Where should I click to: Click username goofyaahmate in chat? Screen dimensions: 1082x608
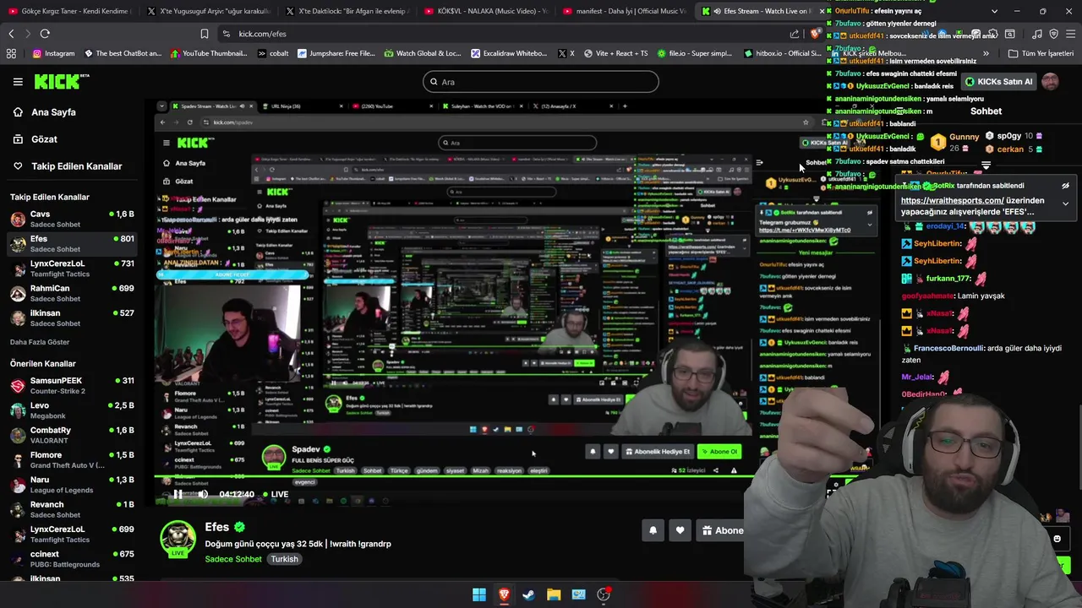point(928,296)
